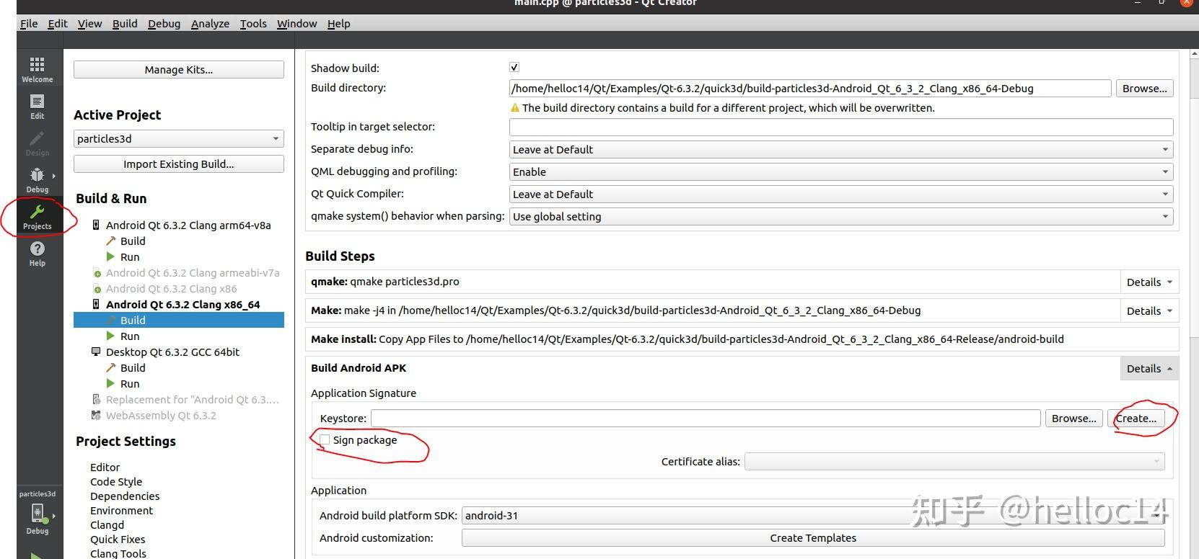The image size is (1199, 559).
Task: Click the Manage Kits button
Action: [178, 70]
